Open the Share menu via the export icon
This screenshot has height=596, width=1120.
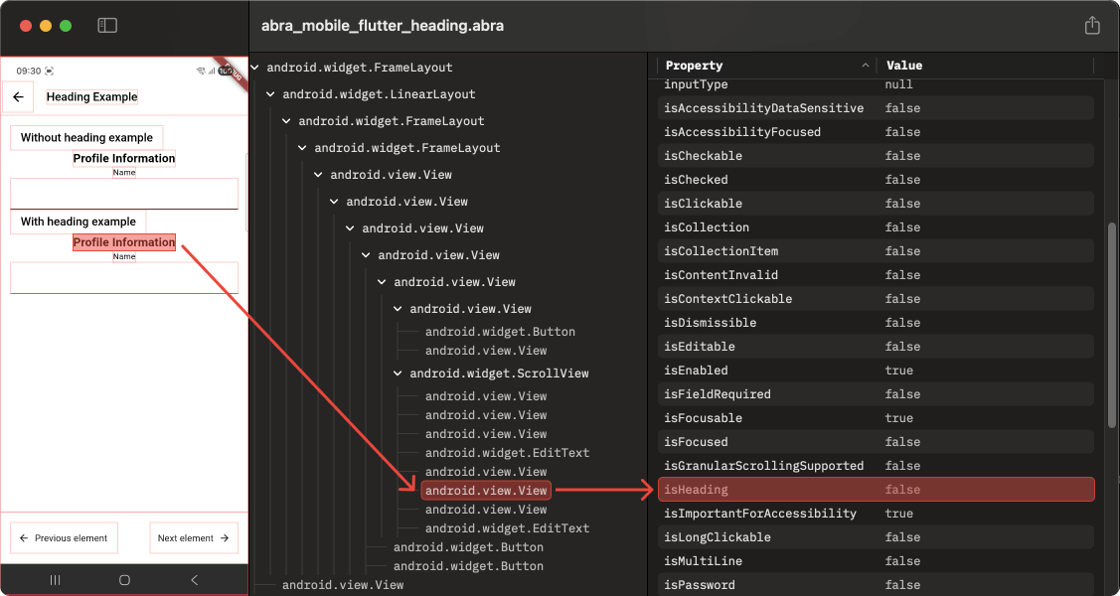point(1092,26)
